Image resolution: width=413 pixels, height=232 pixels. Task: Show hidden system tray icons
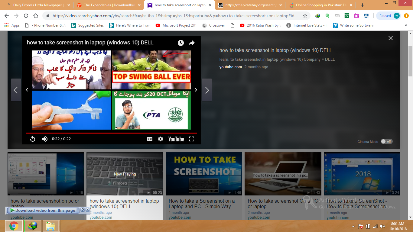[x=353, y=226]
